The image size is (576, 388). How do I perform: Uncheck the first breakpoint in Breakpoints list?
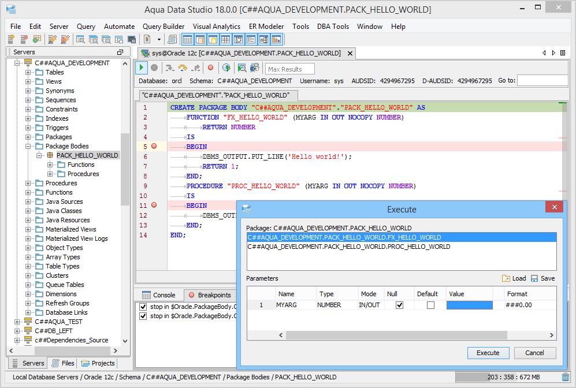coord(143,307)
